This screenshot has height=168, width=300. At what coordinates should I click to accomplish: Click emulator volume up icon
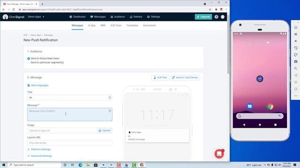(296, 34)
